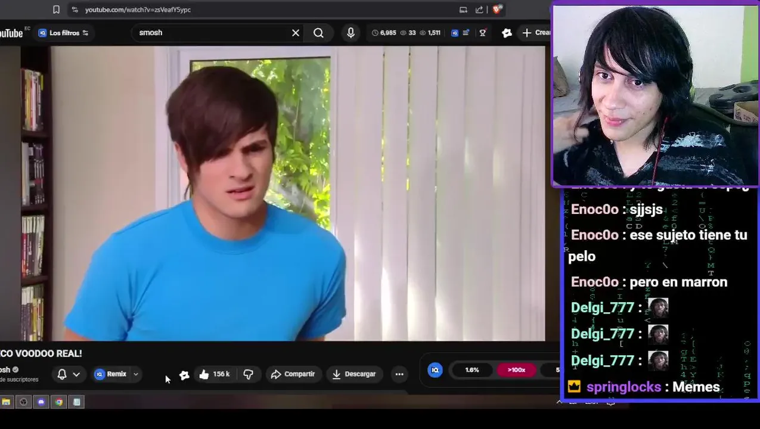Start voice search with the microphone
Viewport: 760px width, 429px height.
click(350, 33)
